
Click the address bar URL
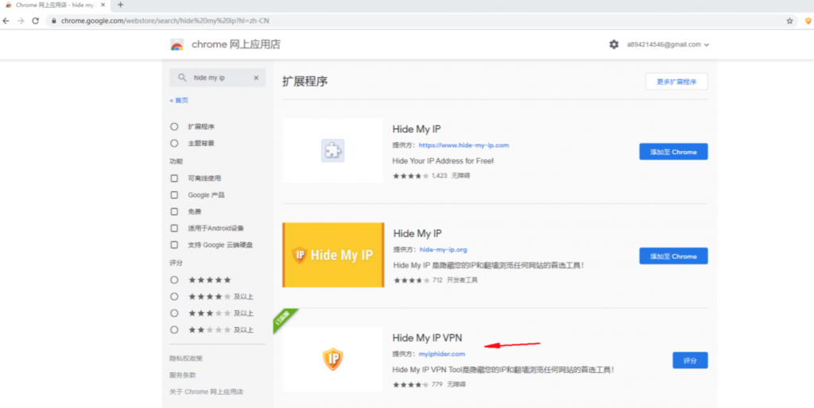(x=165, y=21)
